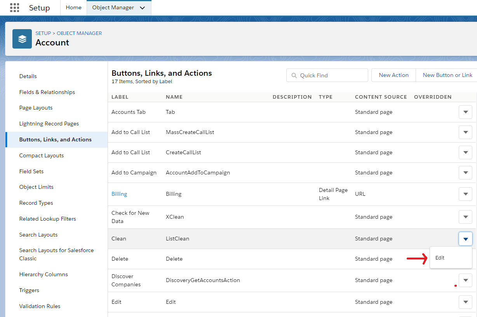Viewport: 477px width, 317px height.
Task: Open the Object Manager tab dropdown arrow
Action: tap(142, 7)
